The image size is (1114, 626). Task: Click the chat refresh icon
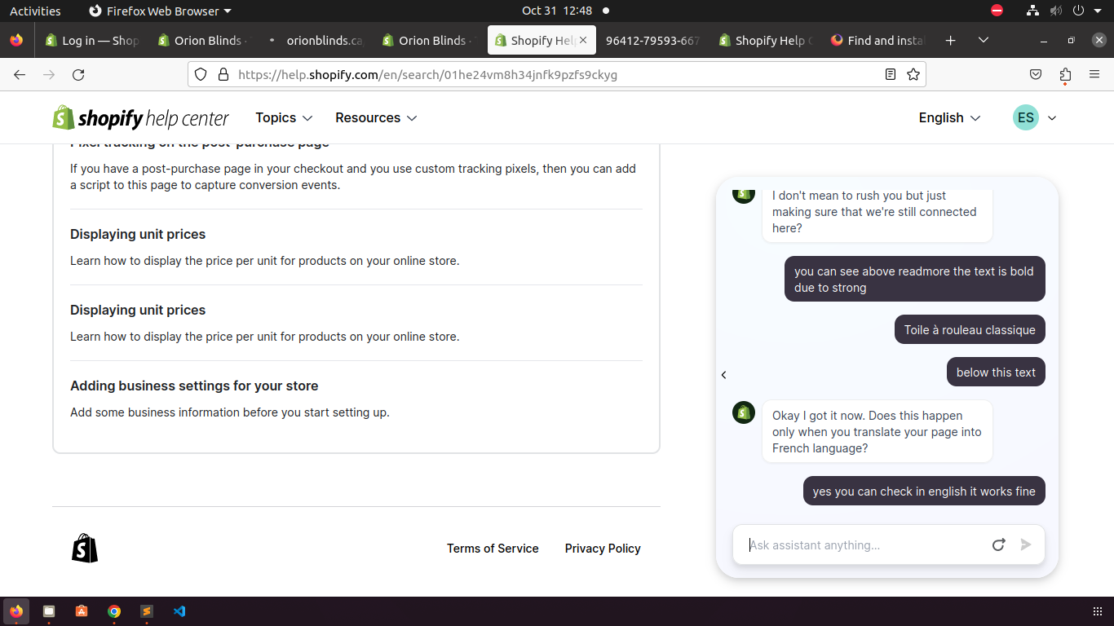[998, 545]
